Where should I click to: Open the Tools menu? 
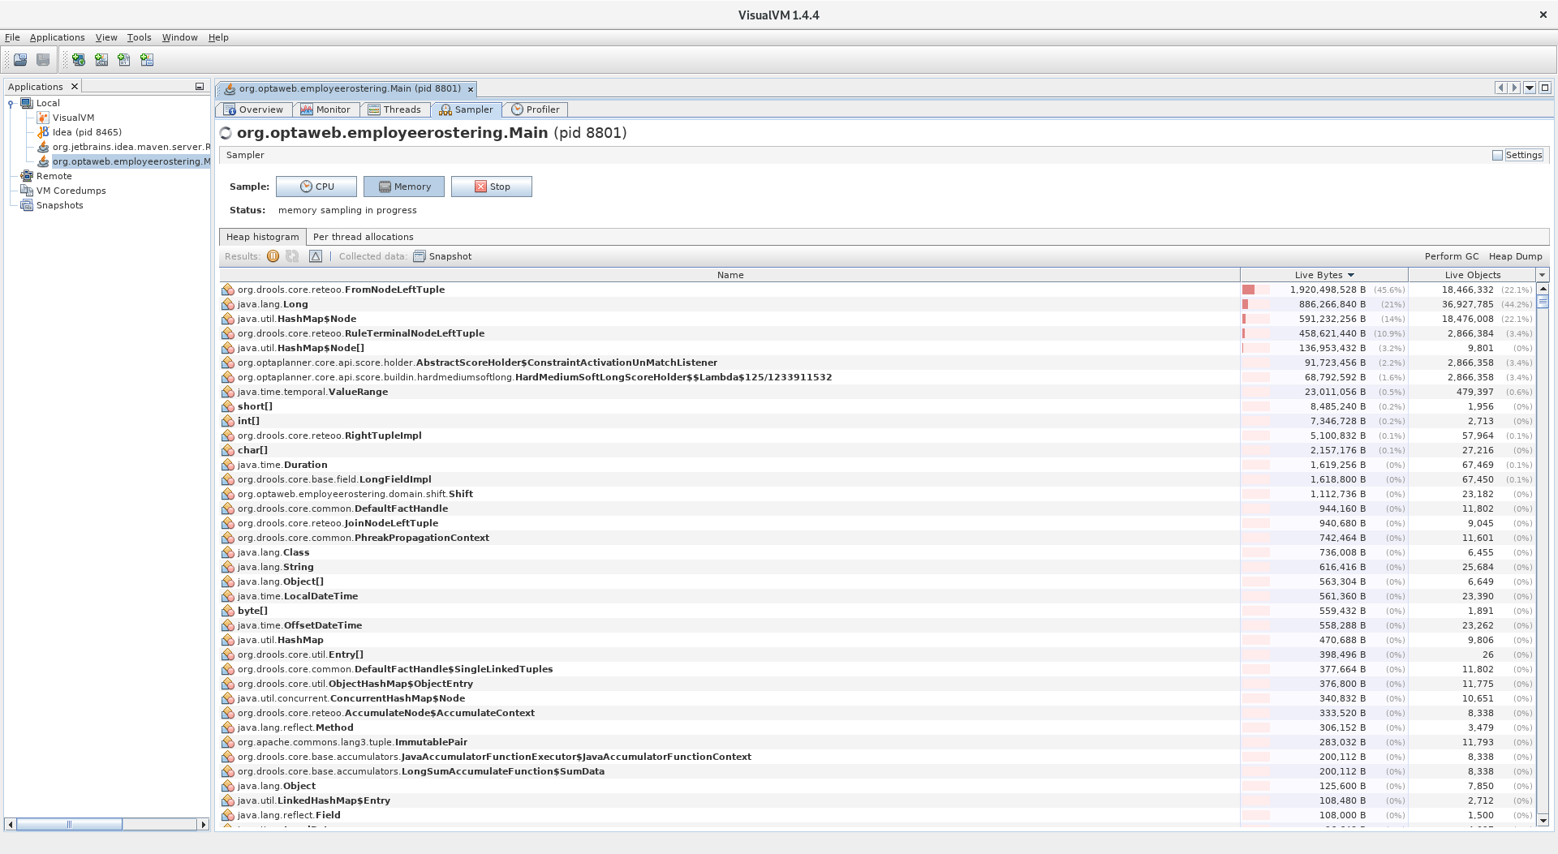click(x=139, y=37)
